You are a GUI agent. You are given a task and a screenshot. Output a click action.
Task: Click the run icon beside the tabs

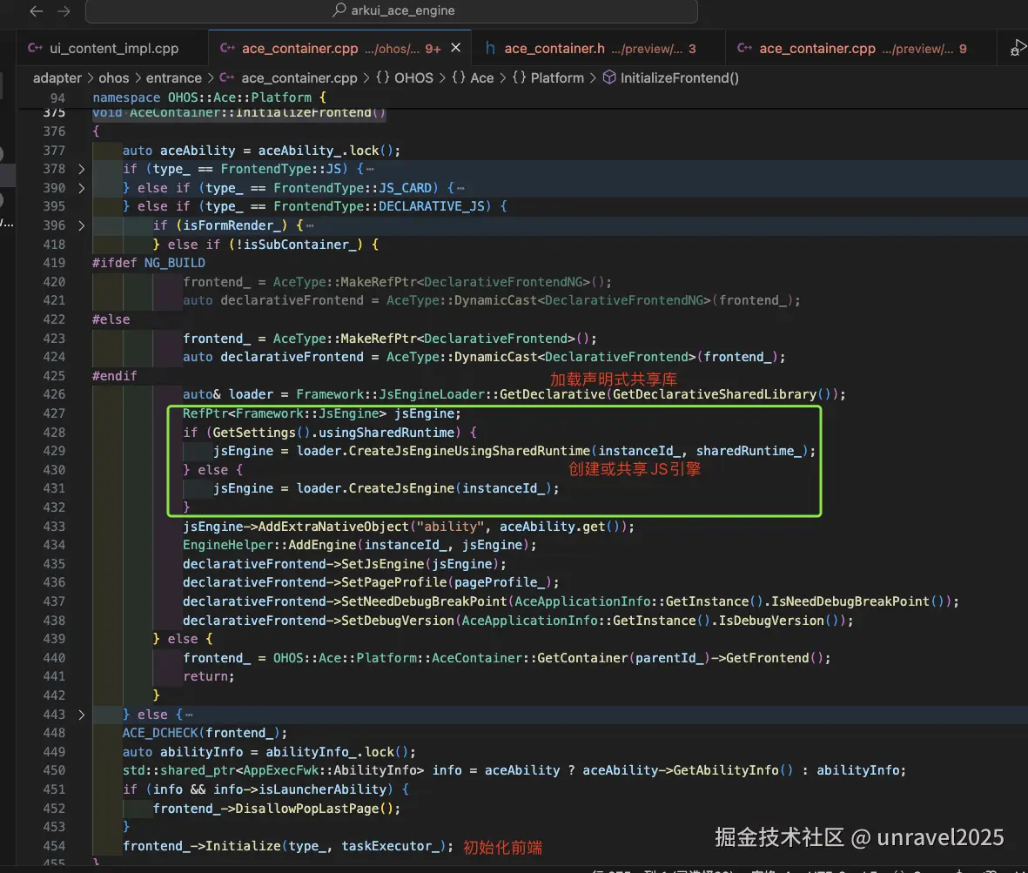pyautogui.click(x=1018, y=48)
